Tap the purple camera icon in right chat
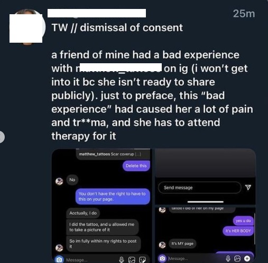268x263 pixels. click(162, 258)
